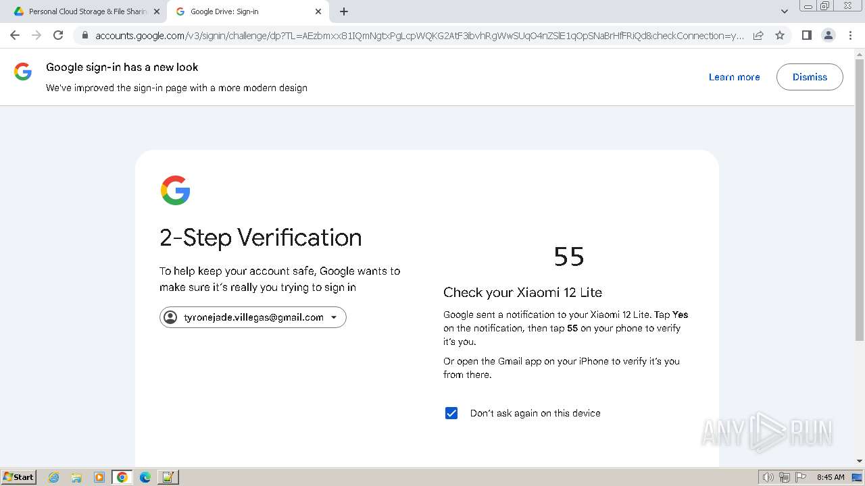This screenshot has width=865, height=486.
Task: Show desktop via the monitor tray icon
Action: click(x=857, y=477)
